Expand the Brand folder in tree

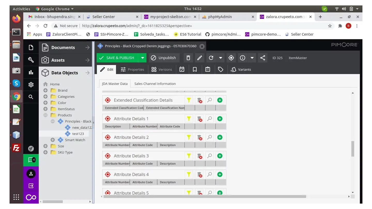point(45,90)
